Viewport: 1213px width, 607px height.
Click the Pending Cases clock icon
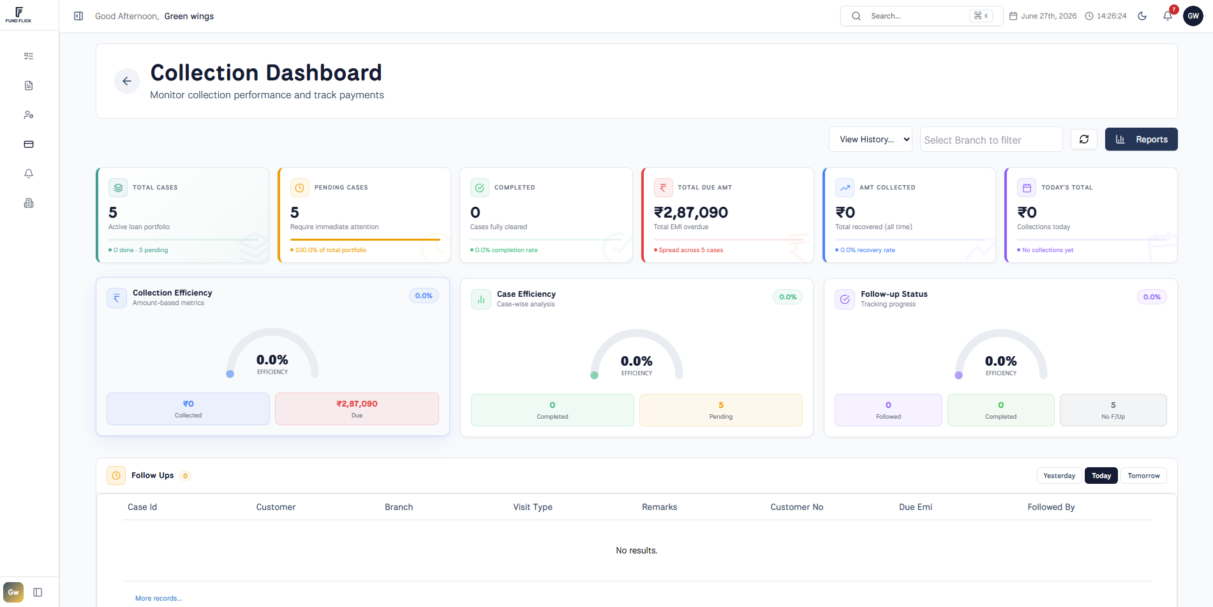click(x=300, y=188)
